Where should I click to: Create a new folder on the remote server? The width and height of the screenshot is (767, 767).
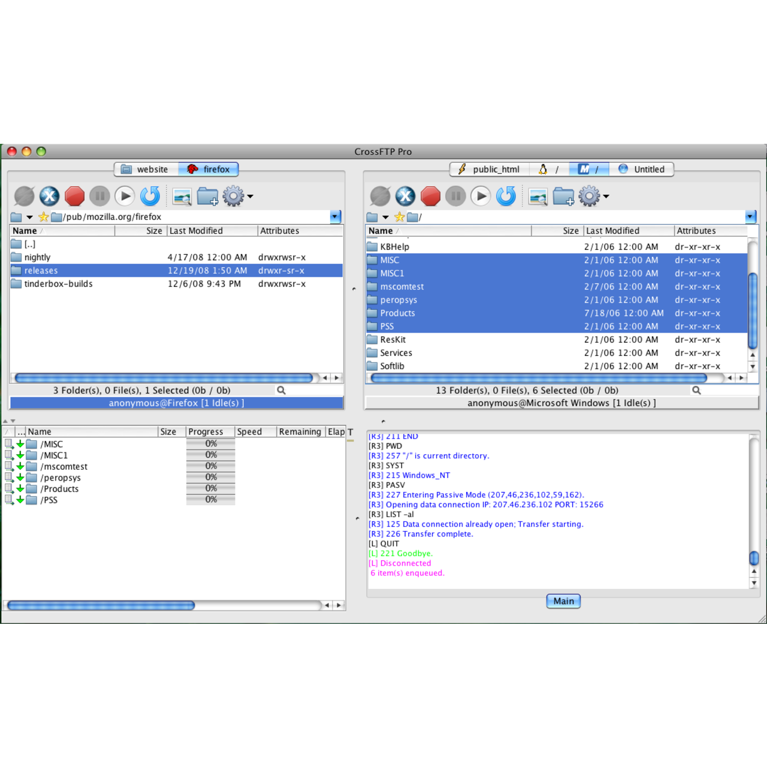tap(563, 196)
